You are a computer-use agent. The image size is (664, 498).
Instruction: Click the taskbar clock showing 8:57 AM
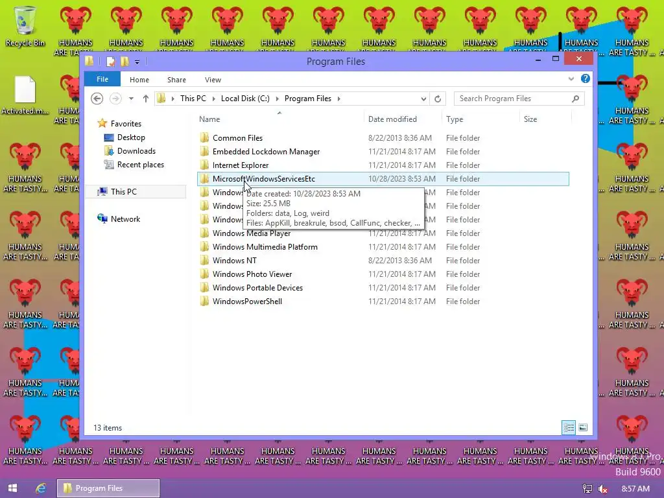pos(635,489)
